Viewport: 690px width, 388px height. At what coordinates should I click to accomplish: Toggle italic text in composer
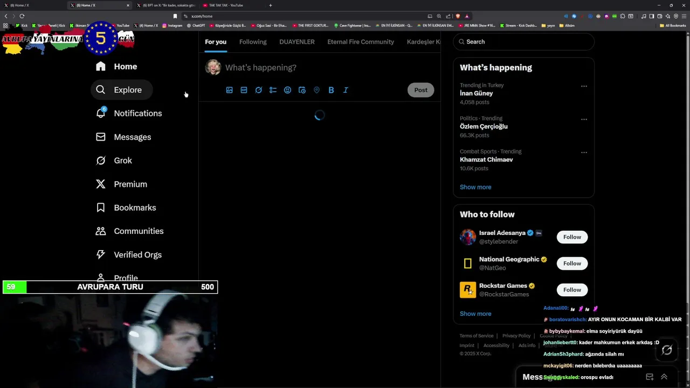coord(346,90)
